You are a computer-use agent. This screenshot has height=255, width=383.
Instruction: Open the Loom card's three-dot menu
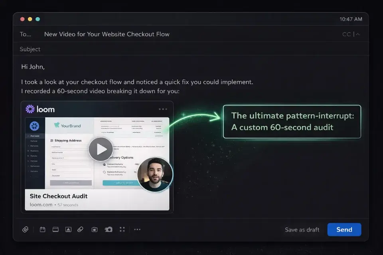tap(163, 108)
